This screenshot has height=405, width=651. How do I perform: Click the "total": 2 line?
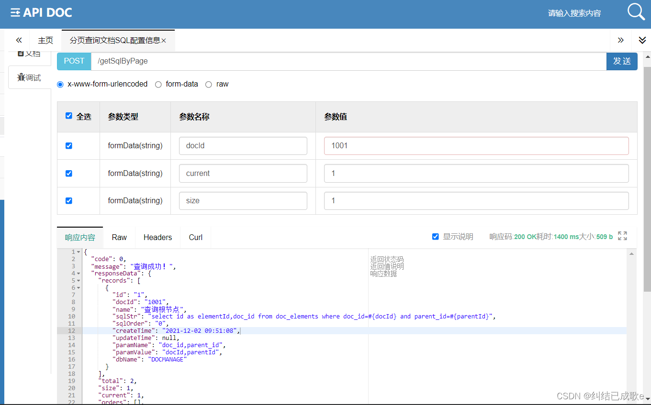pyautogui.click(x=118, y=381)
